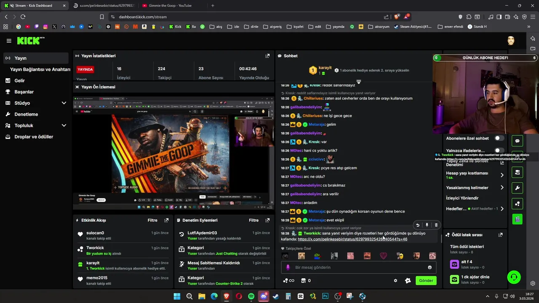Expand Hedefler active goals chevron
Viewport: 539px width, 303px height.
[502, 209]
